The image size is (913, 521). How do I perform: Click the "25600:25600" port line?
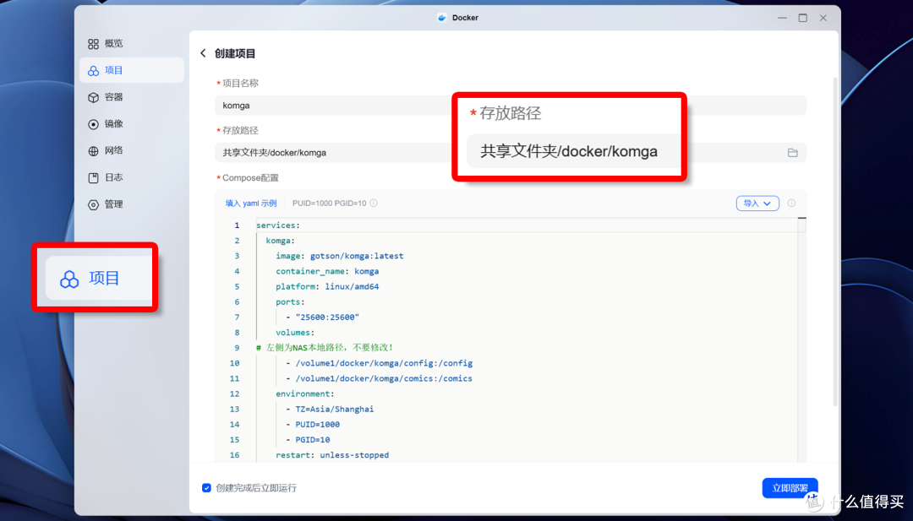[x=323, y=317]
